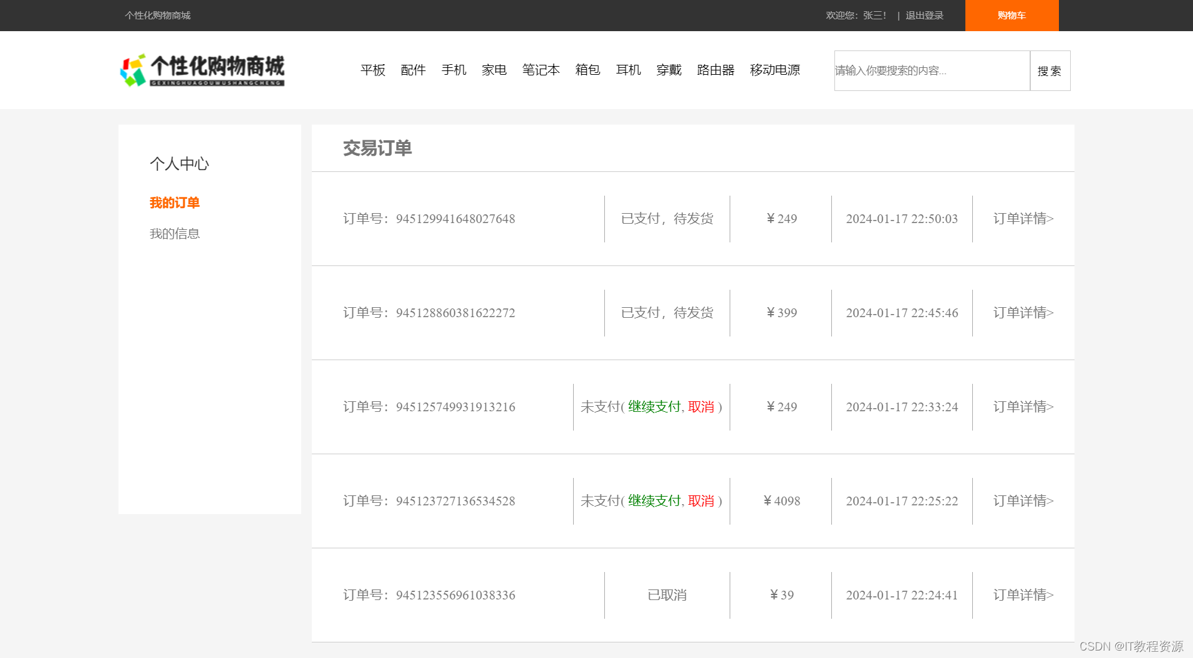1193x658 pixels.
Task: Click the 个性化购物商城 top bar link
Action: [x=158, y=16]
